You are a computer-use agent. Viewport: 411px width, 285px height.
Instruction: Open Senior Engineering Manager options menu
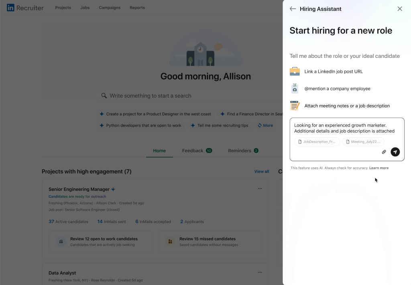point(260,189)
